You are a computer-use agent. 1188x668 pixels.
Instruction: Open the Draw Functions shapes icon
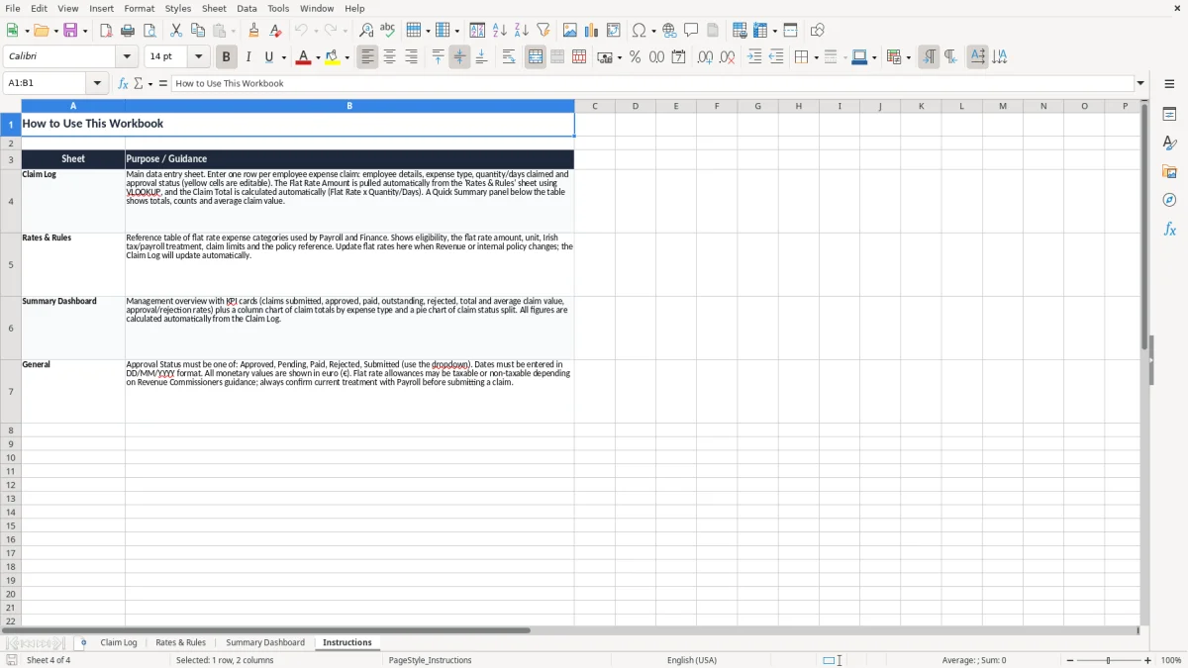[x=818, y=31]
